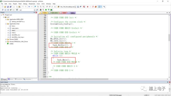Expand main_task.c in the project tree
The image size is (171, 96).
tap(8, 28)
